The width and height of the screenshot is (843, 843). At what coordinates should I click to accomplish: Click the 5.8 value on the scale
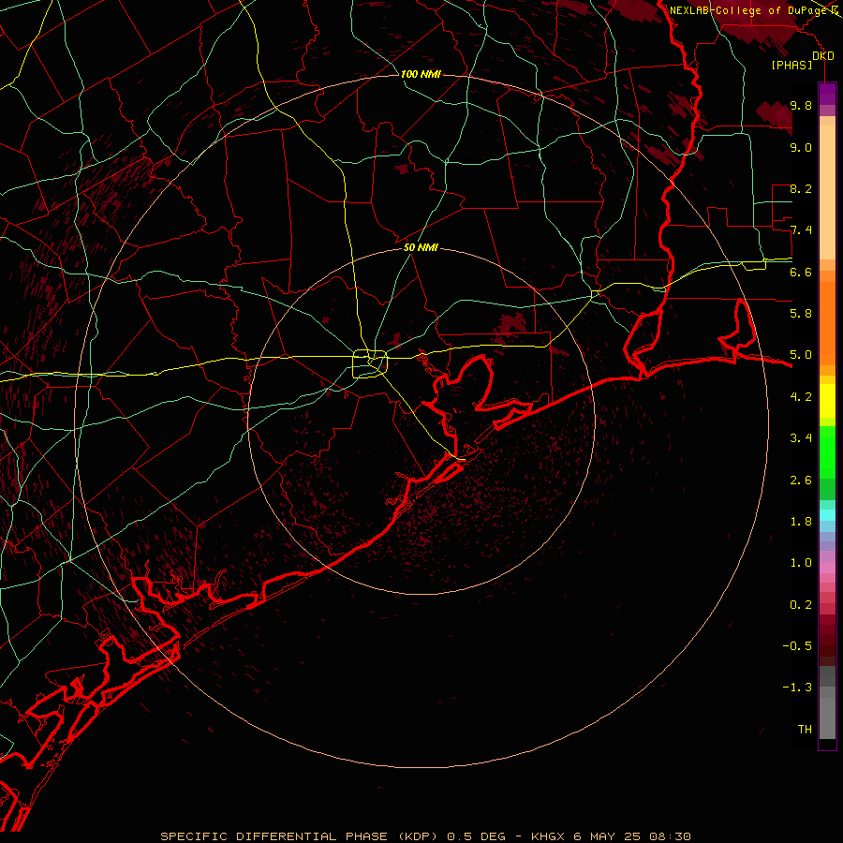point(801,314)
